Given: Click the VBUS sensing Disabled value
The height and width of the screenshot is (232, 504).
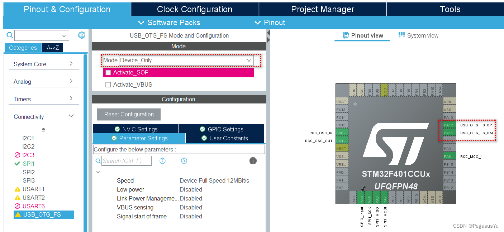Looking at the screenshot, I should point(191,207).
